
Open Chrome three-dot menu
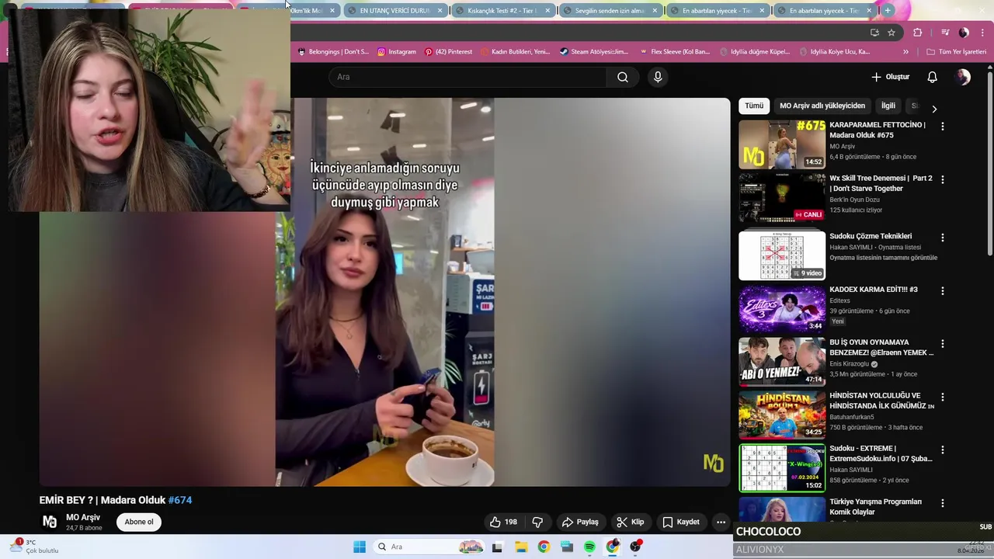[x=983, y=33]
